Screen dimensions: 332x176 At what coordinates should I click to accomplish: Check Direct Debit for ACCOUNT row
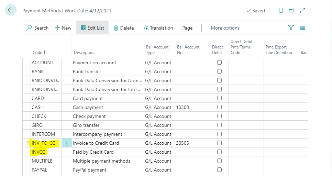[x=219, y=63]
